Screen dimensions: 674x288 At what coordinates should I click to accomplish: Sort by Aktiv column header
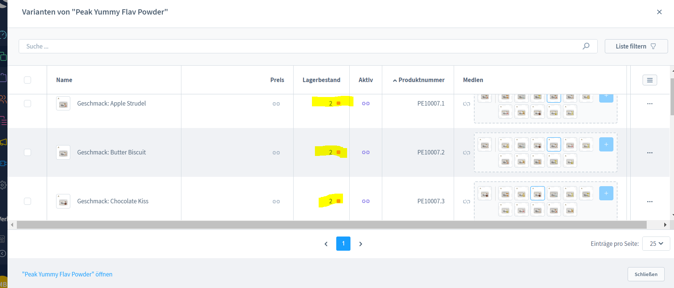pyautogui.click(x=365, y=80)
